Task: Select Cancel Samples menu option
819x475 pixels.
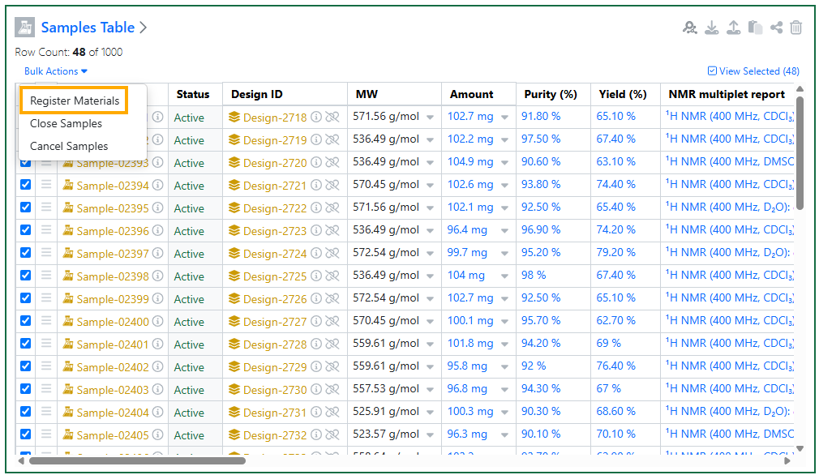Action: tap(69, 146)
